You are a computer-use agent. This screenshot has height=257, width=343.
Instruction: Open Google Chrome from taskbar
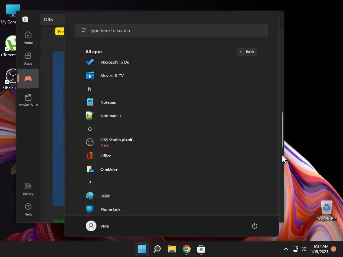click(x=187, y=249)
